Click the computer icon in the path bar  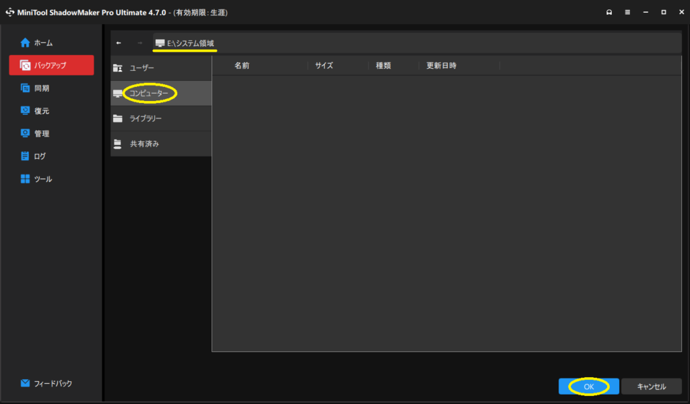(x=160, y=43)
